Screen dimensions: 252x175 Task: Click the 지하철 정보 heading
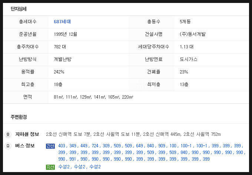click(x=27, y=134)
